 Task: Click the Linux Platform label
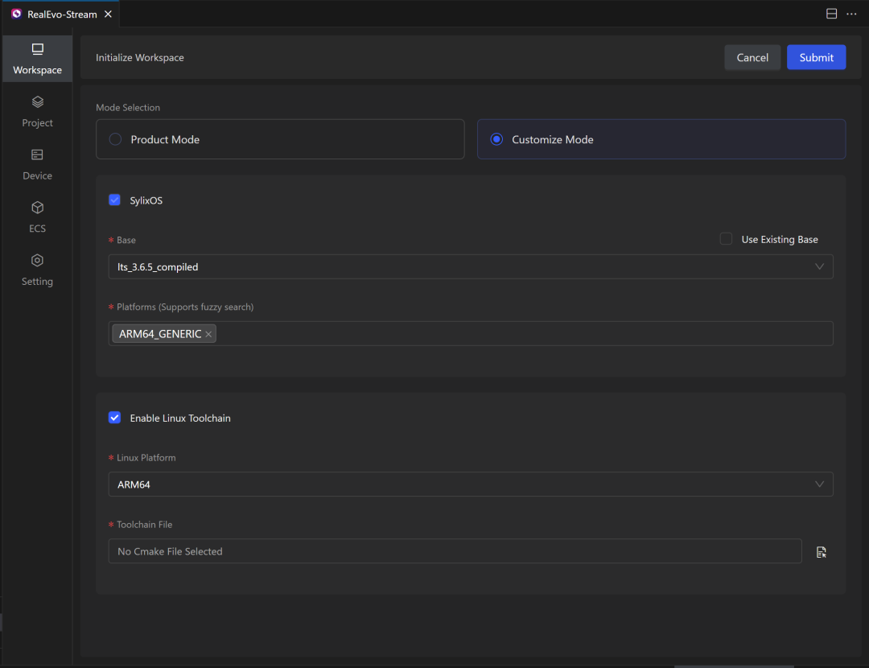[x=146, y=457]
